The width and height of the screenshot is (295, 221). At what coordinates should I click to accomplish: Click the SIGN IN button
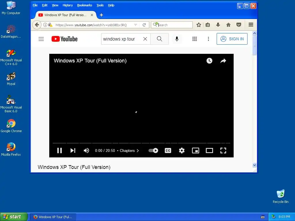[232, 39]
